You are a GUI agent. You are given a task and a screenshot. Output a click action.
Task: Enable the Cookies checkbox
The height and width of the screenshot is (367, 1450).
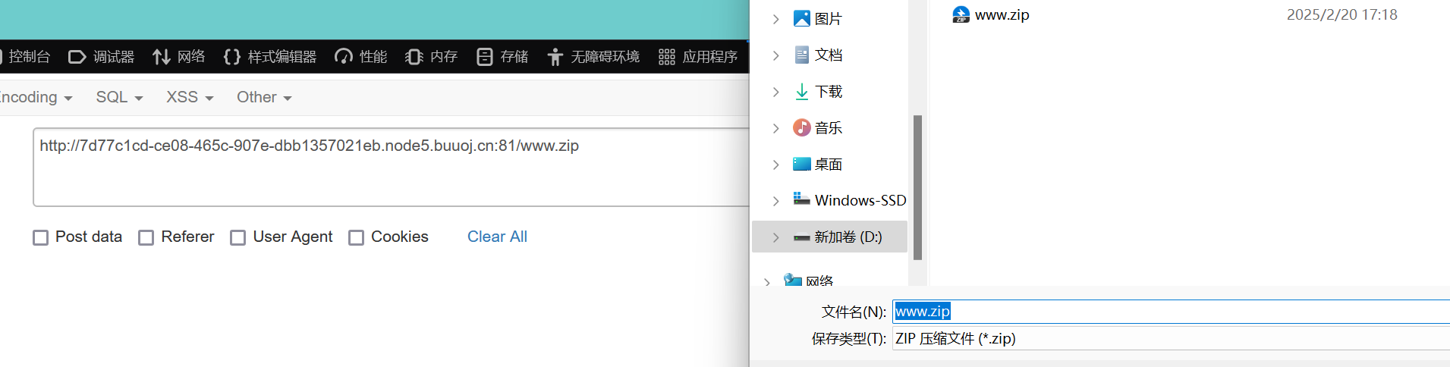pos(356,237)
